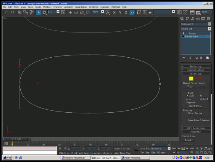Restrict transform to XY plane
The height and width of the screenshot is (162, 215).
tap(132, 12)
